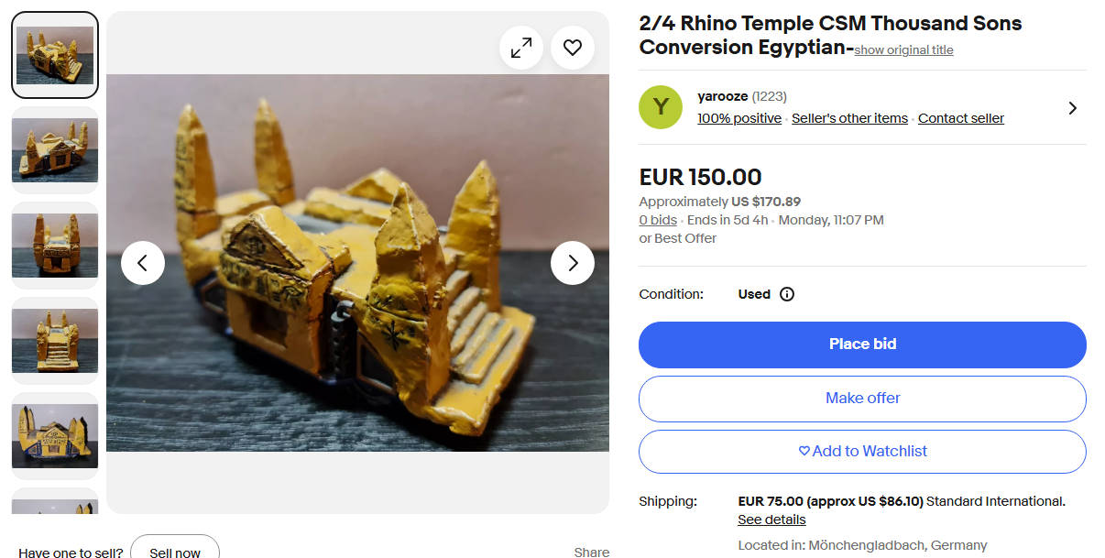Expand shipping See details link
1105x558 pixels.
(x=771, y=520)
